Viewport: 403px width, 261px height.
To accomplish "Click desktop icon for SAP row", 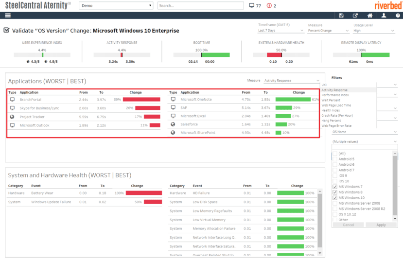I will click(x=173, y=107).
